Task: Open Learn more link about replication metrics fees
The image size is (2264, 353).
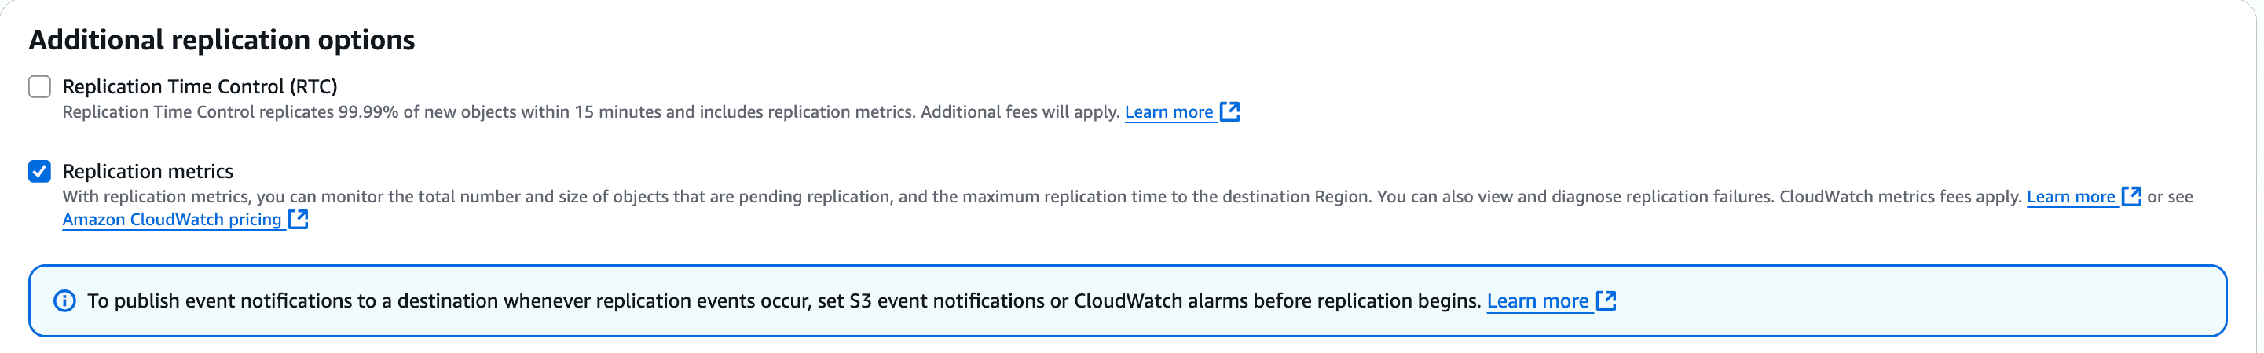Action: tap(2070, 197)
